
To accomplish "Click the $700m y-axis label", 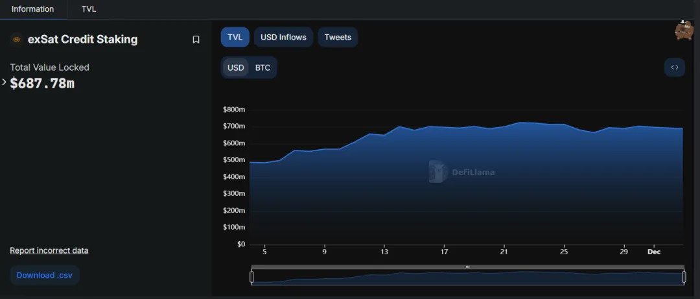I will 234,126.
